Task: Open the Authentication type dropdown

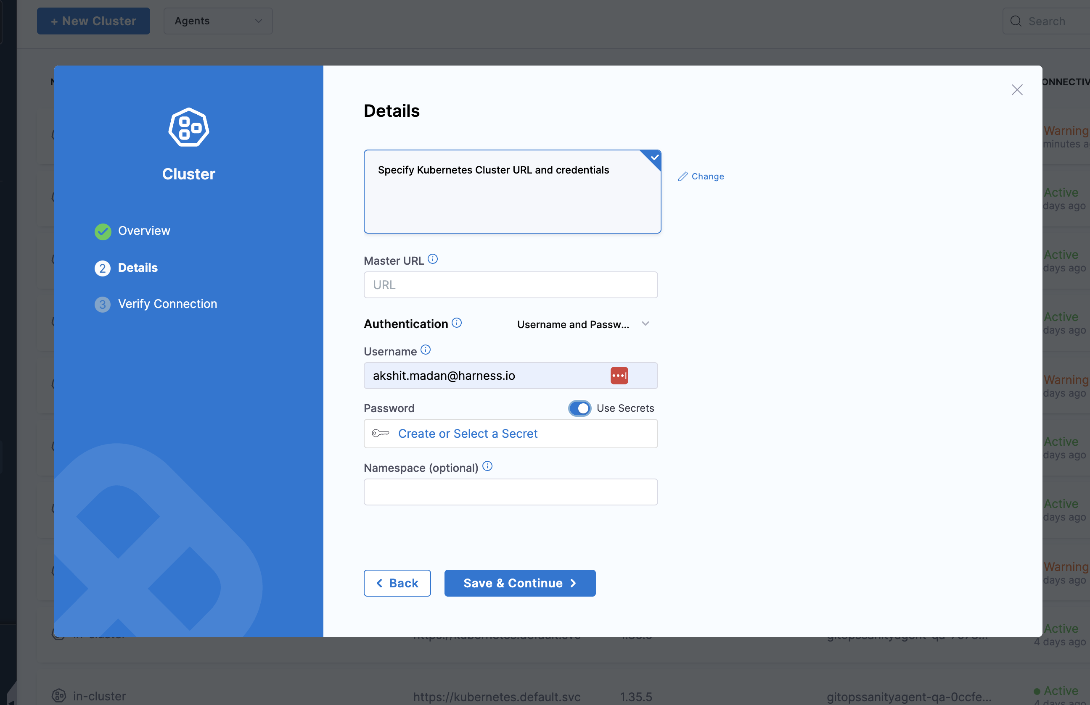Action: click(583, 324)
